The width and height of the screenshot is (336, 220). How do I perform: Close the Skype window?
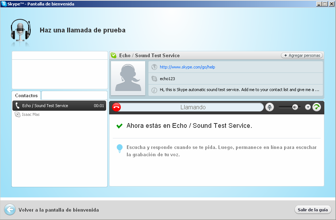(332, 4)
